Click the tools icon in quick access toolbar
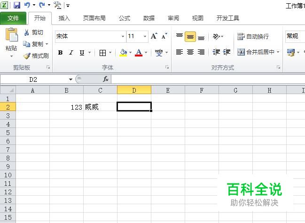 coord(57,5)
